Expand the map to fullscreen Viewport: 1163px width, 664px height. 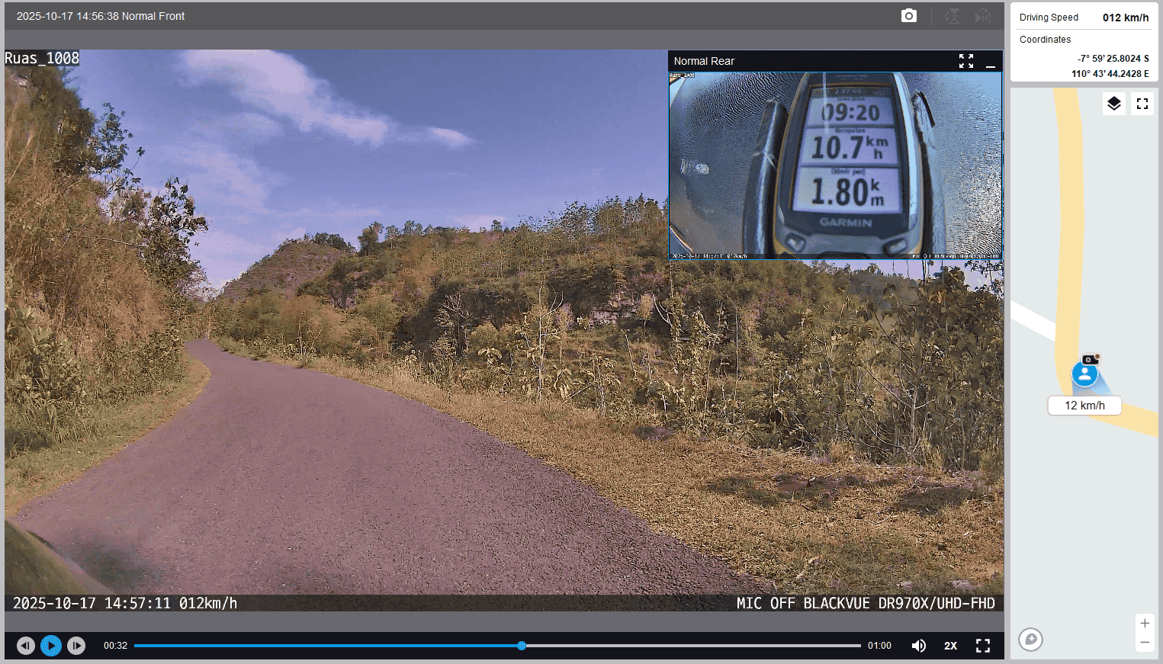coord(1142,104)
